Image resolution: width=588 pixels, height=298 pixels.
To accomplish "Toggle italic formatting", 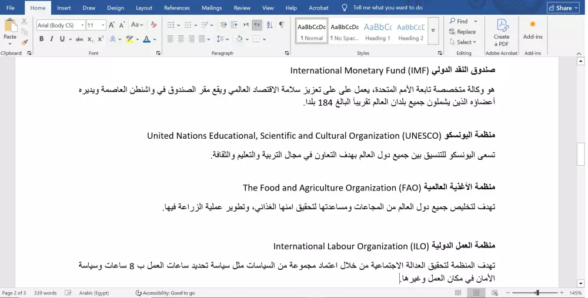I will coord(52,39).
